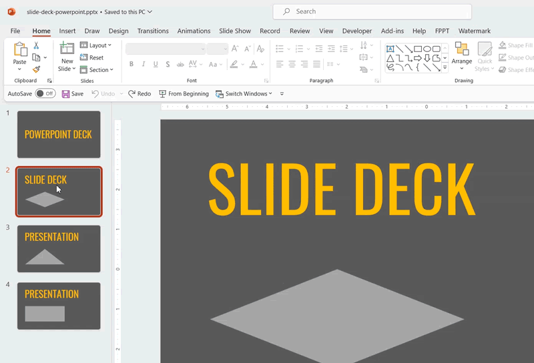Viewport: 534px width, 363px height.
Task: Select the POWERPOINT DECK slide 1 thumbnail
Action: tap(59, 134)
